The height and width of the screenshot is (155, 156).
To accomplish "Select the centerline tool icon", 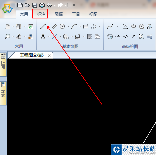I will (x=54, y=36).
